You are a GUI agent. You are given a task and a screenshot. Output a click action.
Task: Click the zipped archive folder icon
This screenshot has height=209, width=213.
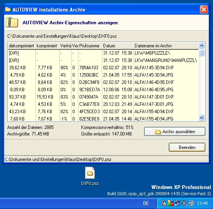coord(12,22)
